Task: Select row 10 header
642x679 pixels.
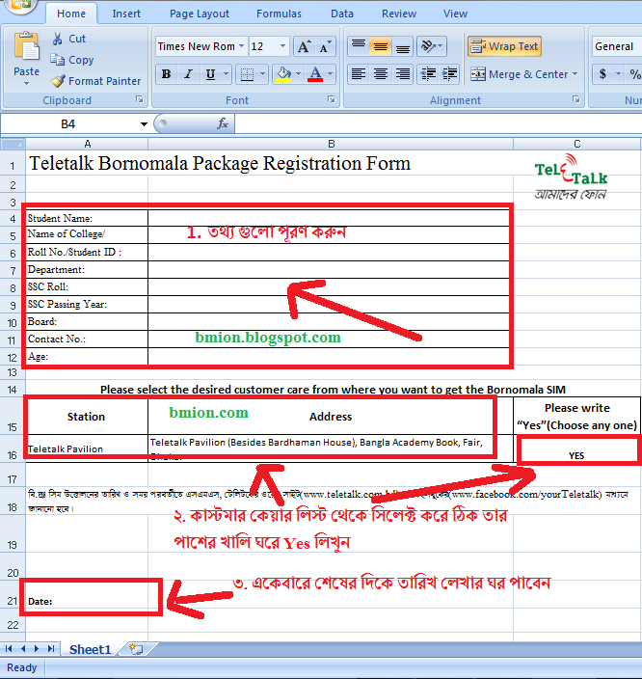Action: (13, 322)
